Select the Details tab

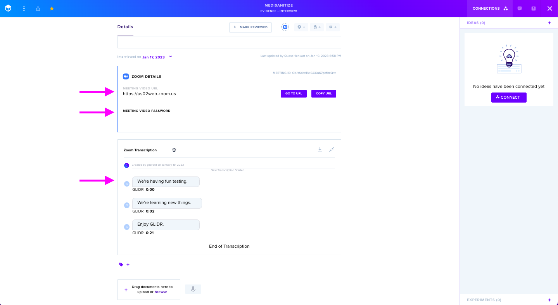[125, 27]
